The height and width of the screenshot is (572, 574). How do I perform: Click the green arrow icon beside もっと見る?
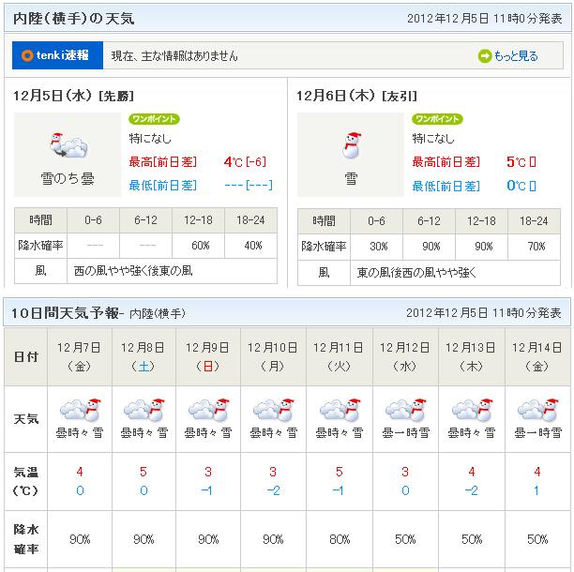tap(485, 56)
